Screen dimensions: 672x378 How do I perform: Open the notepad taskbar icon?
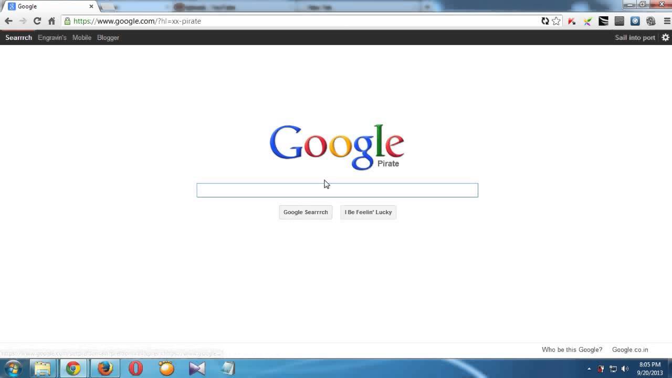(x=228, y=368)
